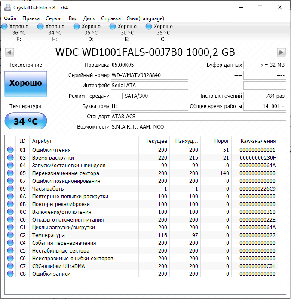Click the Буфер данных value >= 32 MB
The width and height of the screenshot is (291, 299).
[x=265, y=65]
